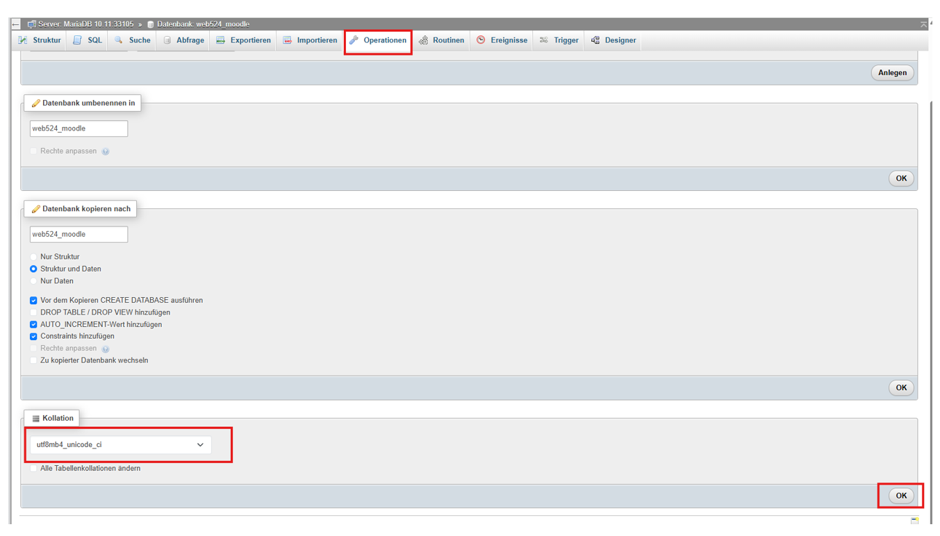Click OK in the Kollation section
Image resolution: width=940 pixels, height=536 pixels.
click(901, 496)
